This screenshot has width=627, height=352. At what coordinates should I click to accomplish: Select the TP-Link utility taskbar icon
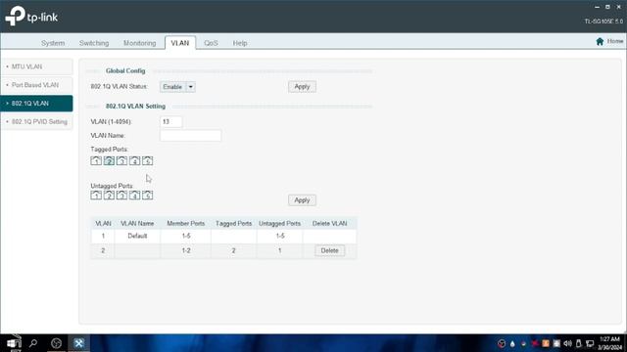click(78, 343)
